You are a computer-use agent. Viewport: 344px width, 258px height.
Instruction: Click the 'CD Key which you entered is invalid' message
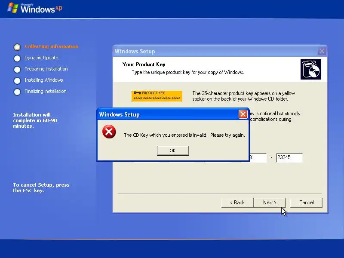pos(184,135)
